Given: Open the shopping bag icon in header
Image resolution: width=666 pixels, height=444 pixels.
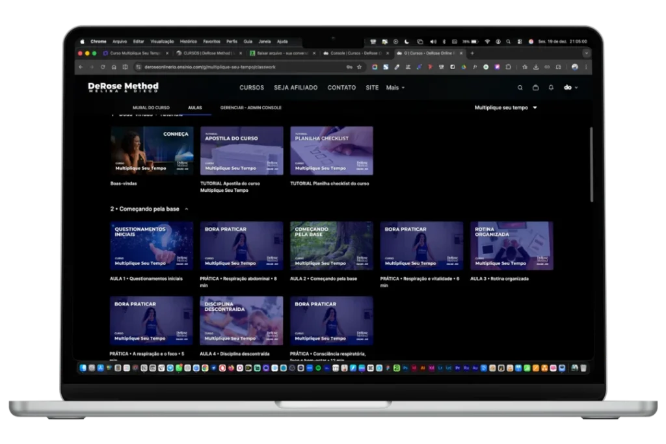Looking at the screenshot, I should 536,88.
